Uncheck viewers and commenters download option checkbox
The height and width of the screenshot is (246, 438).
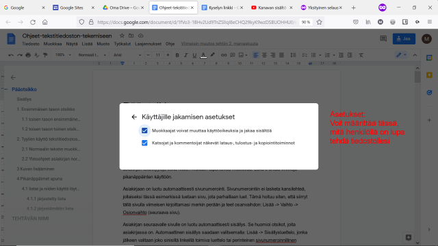click(x=144, y=143)
